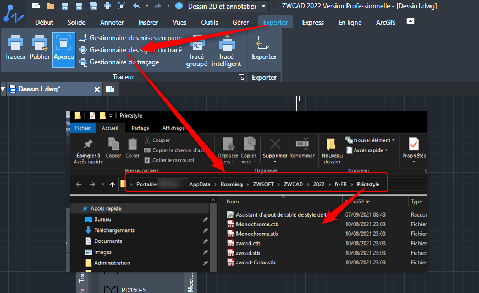479x293 pixels.
Task: Click the Aperçu preview button
Action: coord(64,49)
